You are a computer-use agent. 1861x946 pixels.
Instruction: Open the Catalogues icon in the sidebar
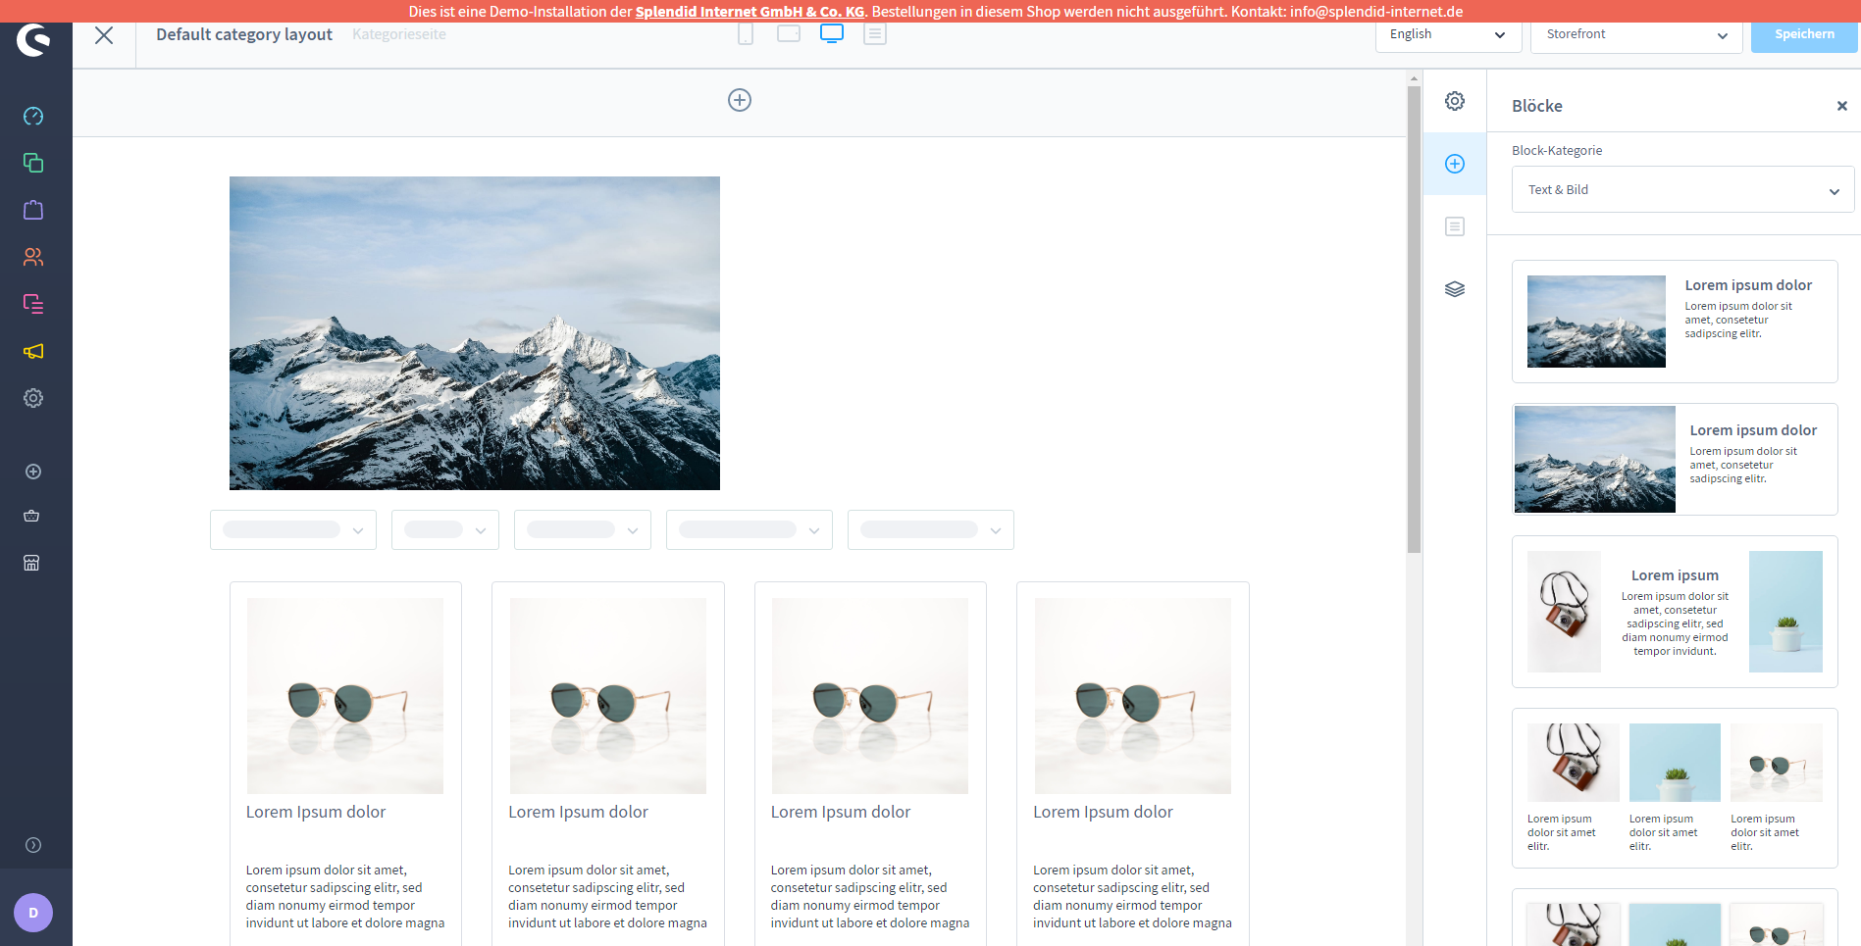pos(33,163)
